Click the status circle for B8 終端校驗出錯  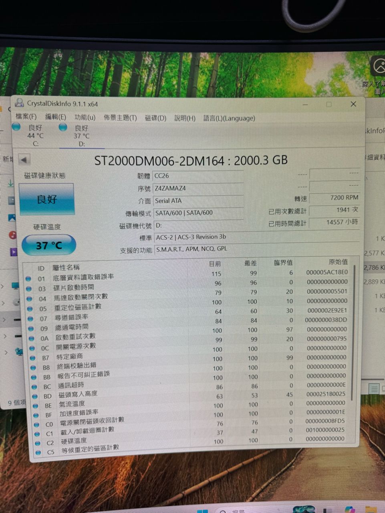(x=33, y=368)
